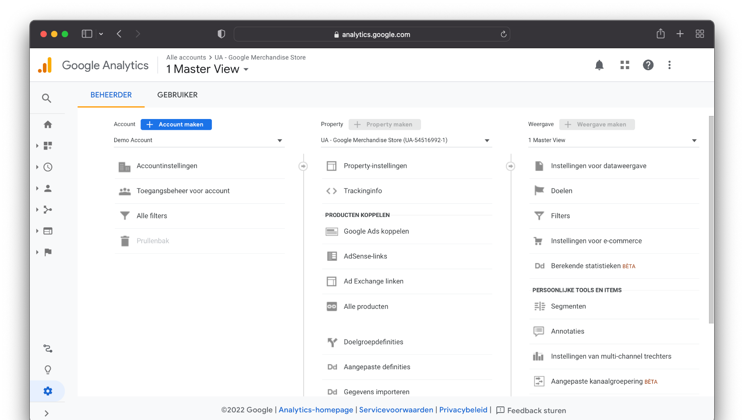The height and width of the screenshot is (420, 744).
Task: Click Safari share icon
Action: point(661,34)
